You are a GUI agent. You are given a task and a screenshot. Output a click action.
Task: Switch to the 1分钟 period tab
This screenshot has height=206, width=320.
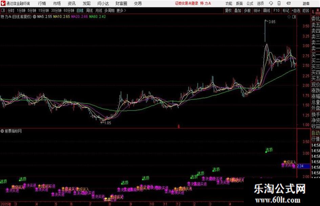21,10
